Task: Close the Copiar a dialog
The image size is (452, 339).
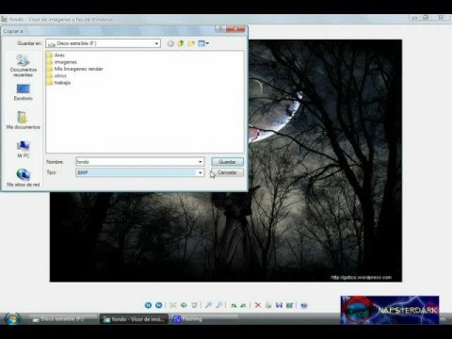Action: (235, 29)
